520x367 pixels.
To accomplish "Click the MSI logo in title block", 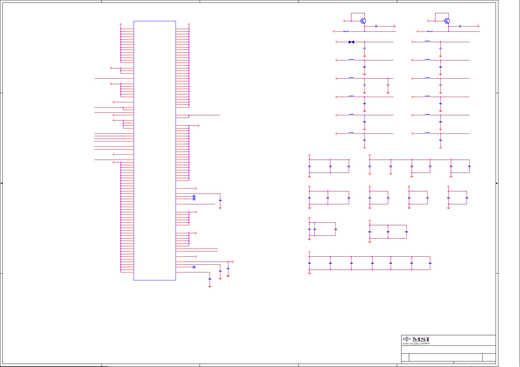I will pos(416,340).
